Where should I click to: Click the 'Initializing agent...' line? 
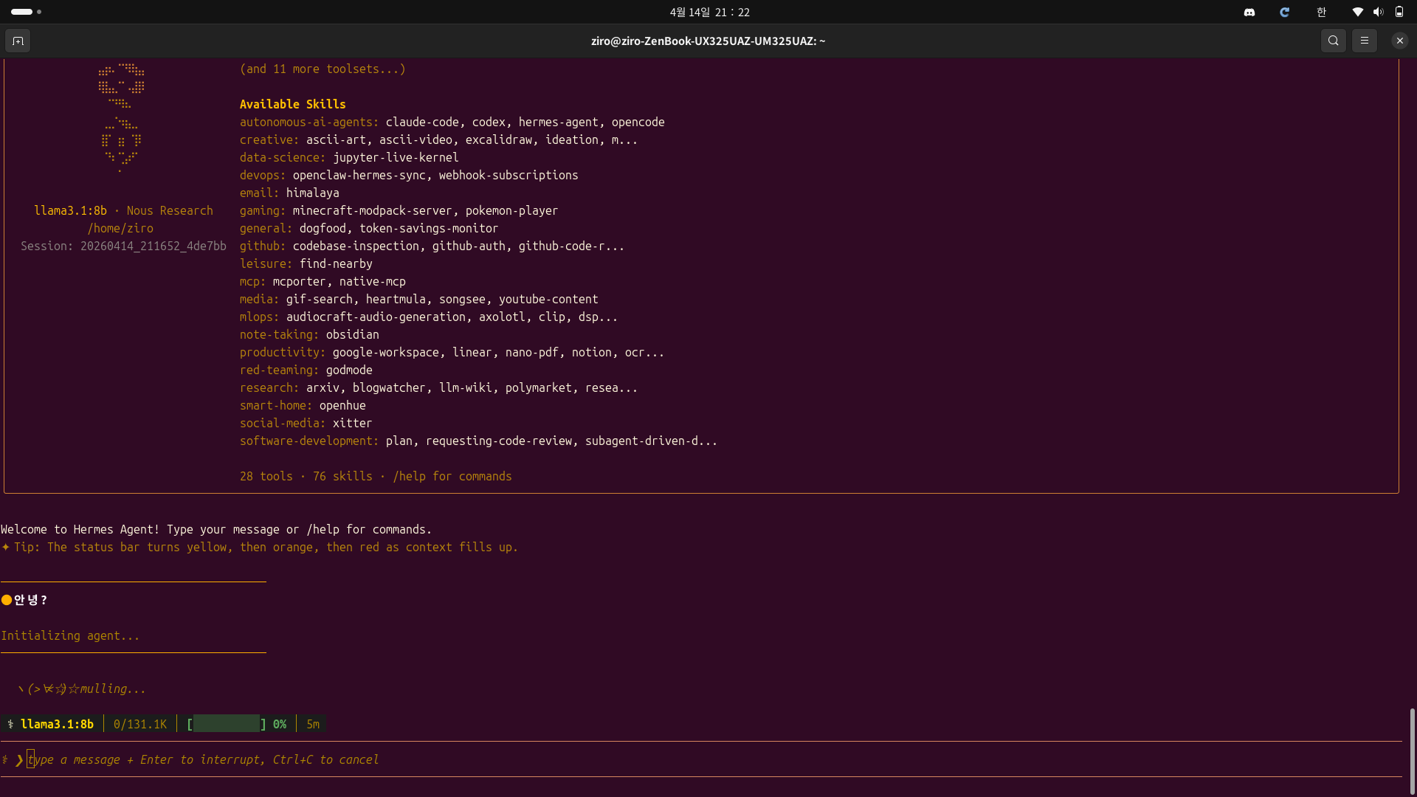(70, 635)
